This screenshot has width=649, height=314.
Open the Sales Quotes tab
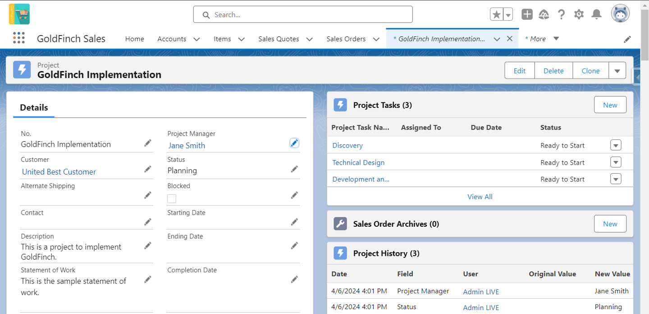pyautogui.click(x=279, y=39)
